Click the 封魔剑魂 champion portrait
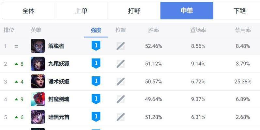This screenshot has height=130, width=260. pos(38,99)
